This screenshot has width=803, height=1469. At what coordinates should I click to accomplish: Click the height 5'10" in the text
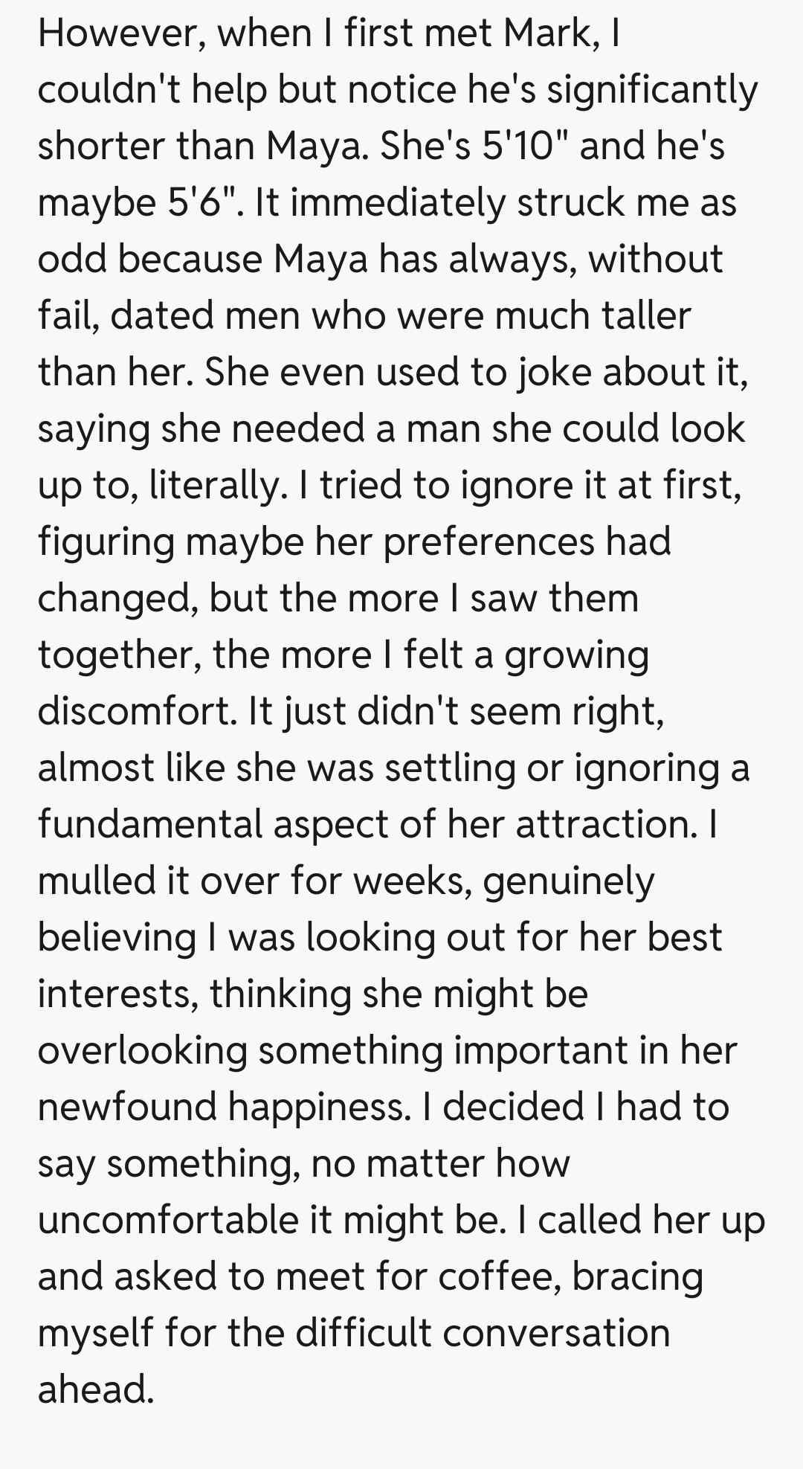click(525, 146)
